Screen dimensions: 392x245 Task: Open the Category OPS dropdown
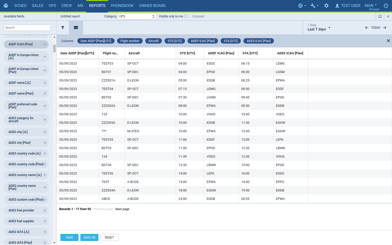point(137,16)
